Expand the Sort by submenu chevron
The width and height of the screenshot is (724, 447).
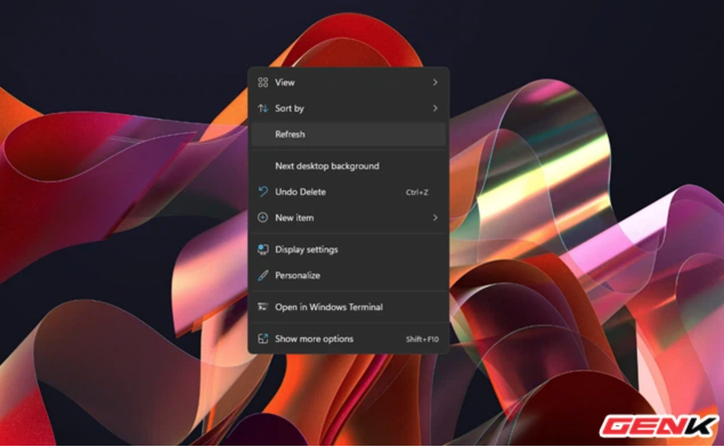click(436, 108)
